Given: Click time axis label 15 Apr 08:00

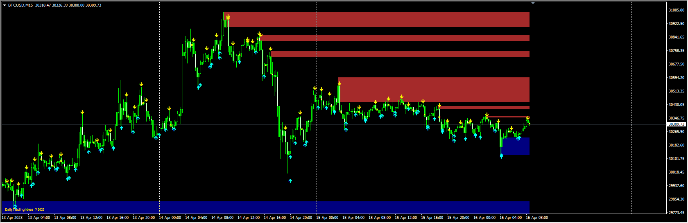Looking at the screenshot, I should point(380,218).
